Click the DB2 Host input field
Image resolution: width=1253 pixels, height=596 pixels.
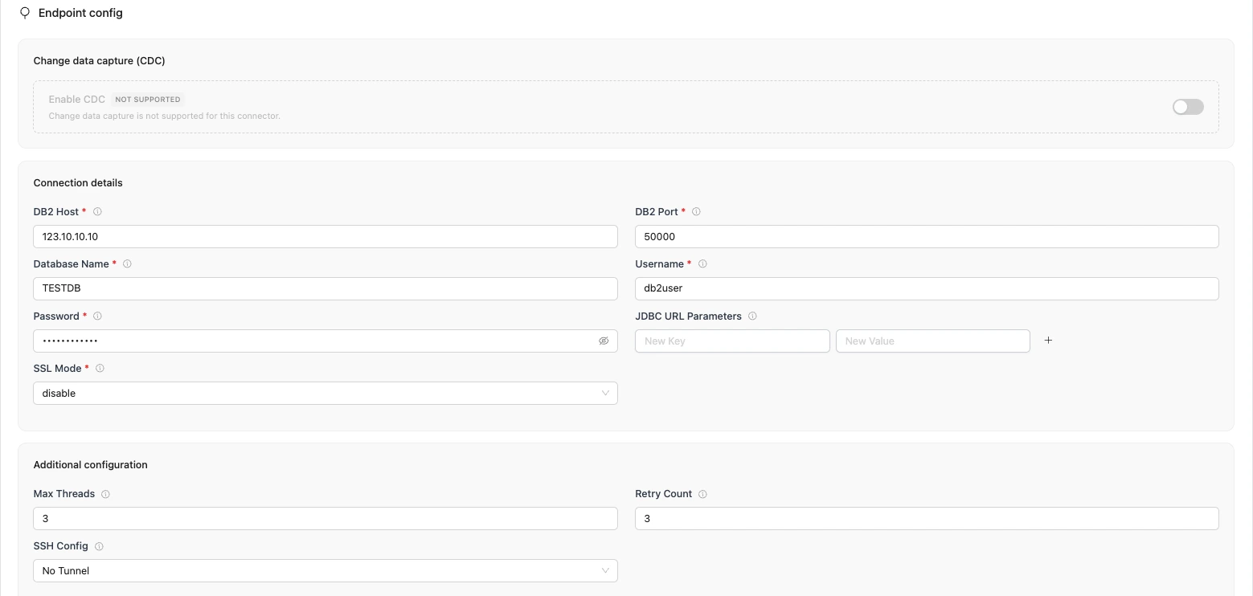pos(326,237)
